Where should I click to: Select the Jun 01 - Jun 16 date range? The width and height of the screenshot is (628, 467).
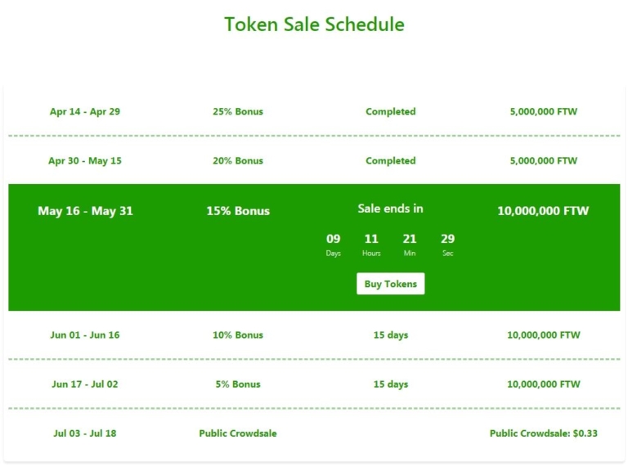click(85, 335)
